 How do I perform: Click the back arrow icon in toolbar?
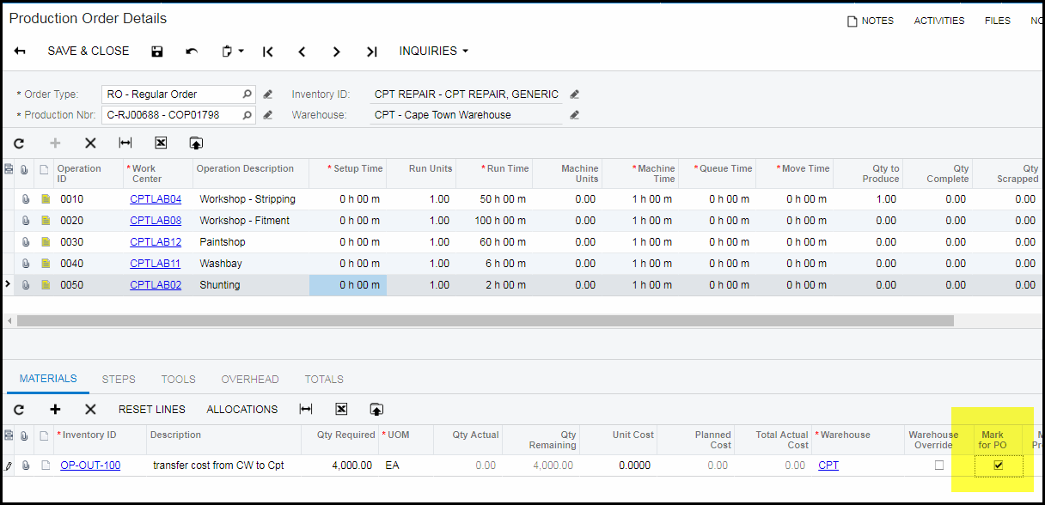(20, 52)
